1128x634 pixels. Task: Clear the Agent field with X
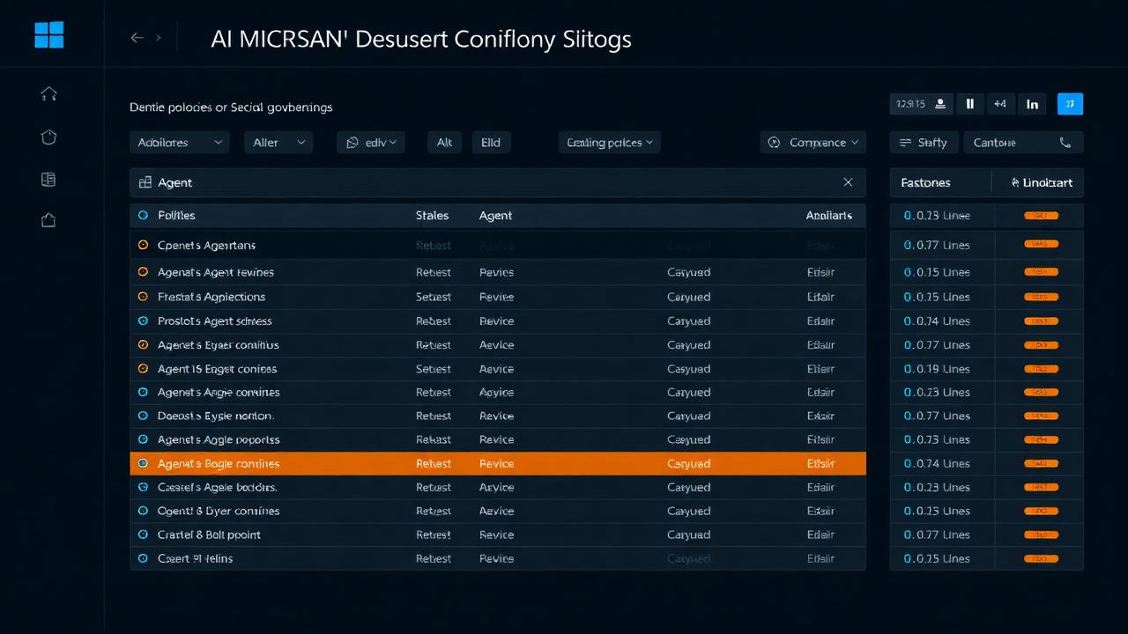[x=848, y=182]
